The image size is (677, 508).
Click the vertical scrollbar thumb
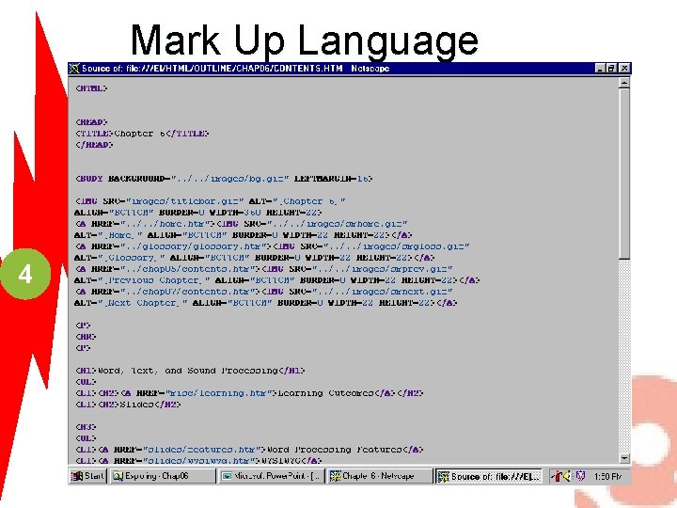[624, 174]
